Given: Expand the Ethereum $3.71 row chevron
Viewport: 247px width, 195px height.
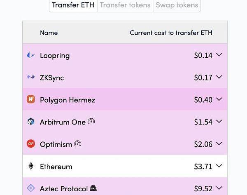Looking at the screenshot, I should 219,166.
